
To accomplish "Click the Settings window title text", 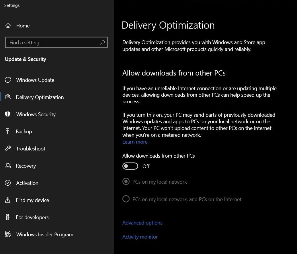I will [12, 5].
